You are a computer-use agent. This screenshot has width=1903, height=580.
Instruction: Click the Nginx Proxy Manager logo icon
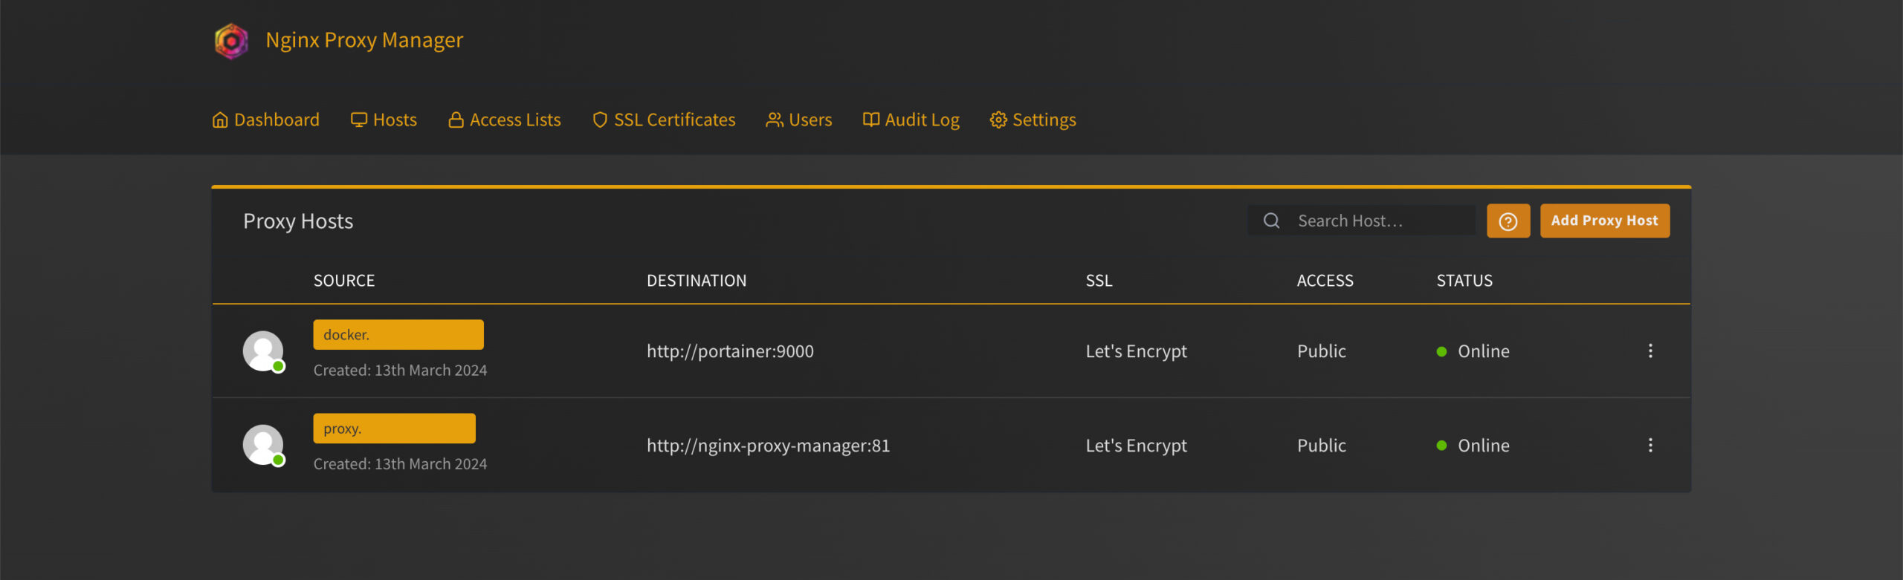click(231, 40)
